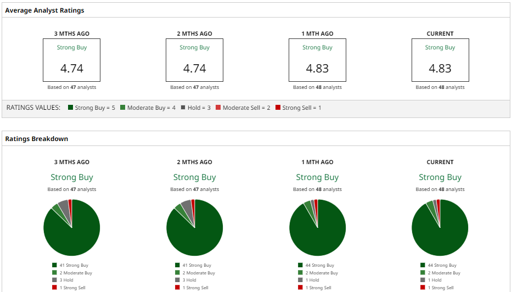This screenshot has height=292, width=523.
Task: Click the 'CURRENT' header in Average Analyst Ratings
Action: pyautogui.click(x=440, y=33)
